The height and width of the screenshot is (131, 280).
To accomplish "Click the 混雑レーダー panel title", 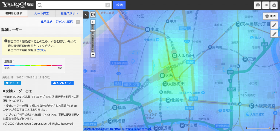I will click(11, 30).
